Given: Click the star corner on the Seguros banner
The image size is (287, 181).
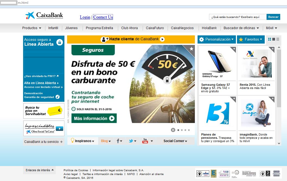Looking at the screenshot, I should click(x=191, y=49).
